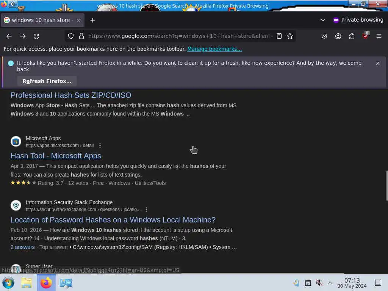Click the address bar URL field
The image size is (388, 291).
pyautogui.click(x=180, y=36)
